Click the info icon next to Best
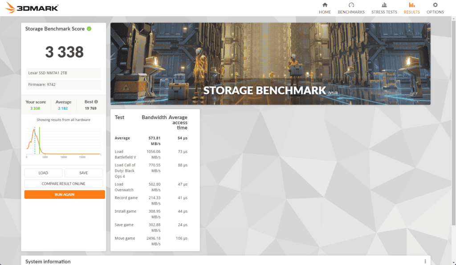This screenshot has width=456, height=265. pyautogui.click(x=96, y=102)
